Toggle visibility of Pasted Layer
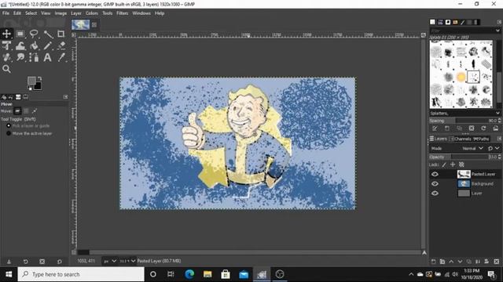 pos(435,174)
